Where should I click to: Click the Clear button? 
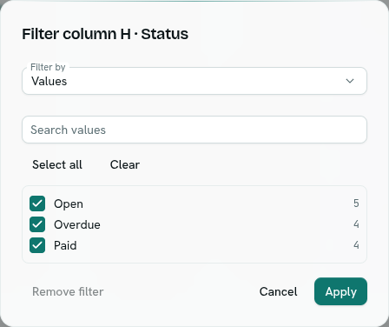(125, 164)
